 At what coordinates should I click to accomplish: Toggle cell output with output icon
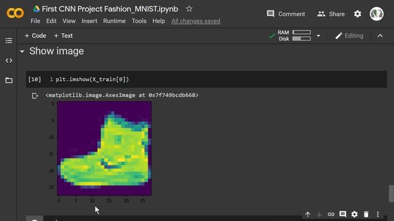[35, 96]
